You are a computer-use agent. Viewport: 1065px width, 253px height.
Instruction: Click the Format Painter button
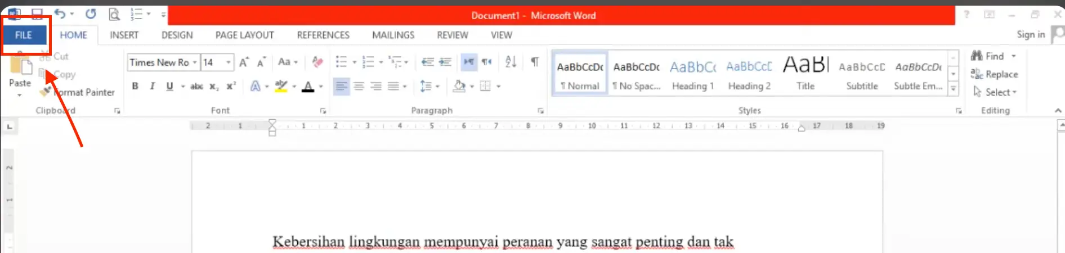77,92
